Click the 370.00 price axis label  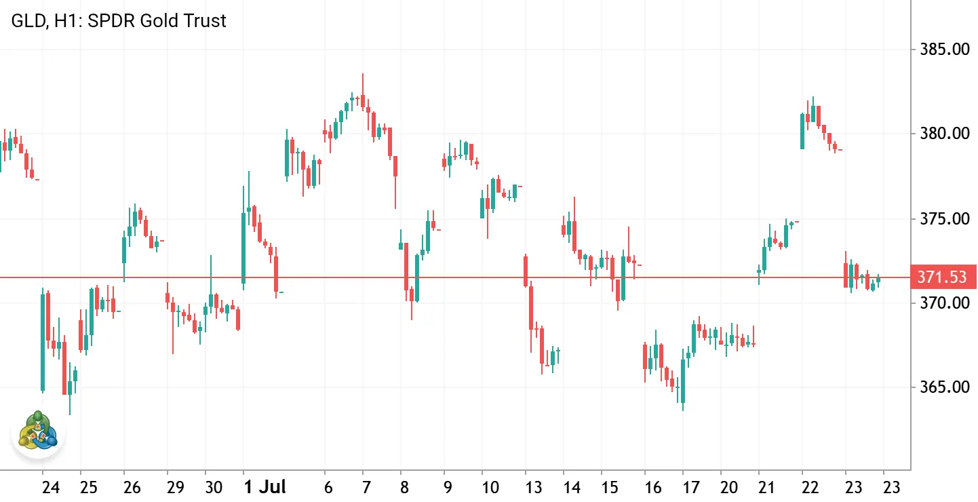[943, 303]
